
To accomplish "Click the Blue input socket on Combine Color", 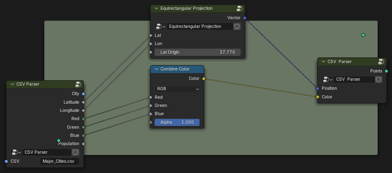I will pos(150,114).
